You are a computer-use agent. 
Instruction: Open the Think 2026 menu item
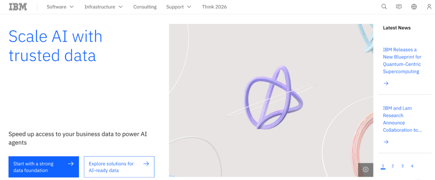click(214, 7)
